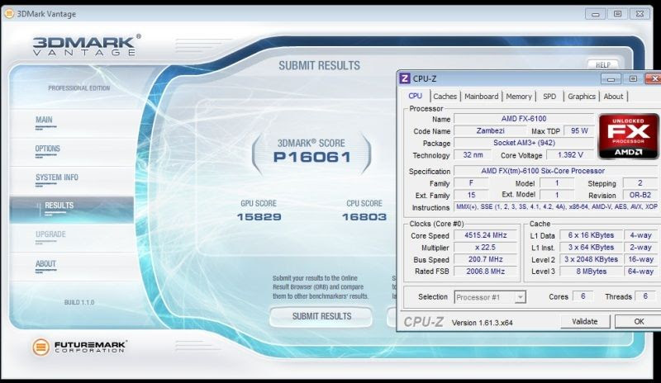The width and height of the screenshot is (661, 383).
Task: Click the CPU-Z Version 1.61.3.x64 text
Action: click(x=482, y=323)
